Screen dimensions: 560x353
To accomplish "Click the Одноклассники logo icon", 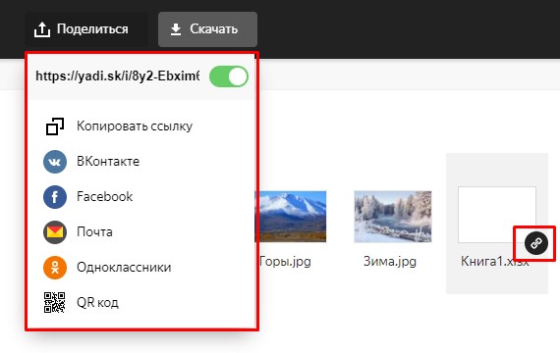I will [55, 268].
